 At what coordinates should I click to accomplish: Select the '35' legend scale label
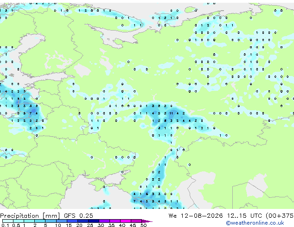pos(111,225)
